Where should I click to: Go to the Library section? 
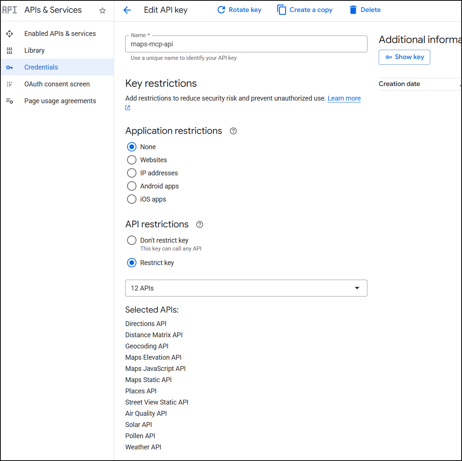[x=34, y=50]
